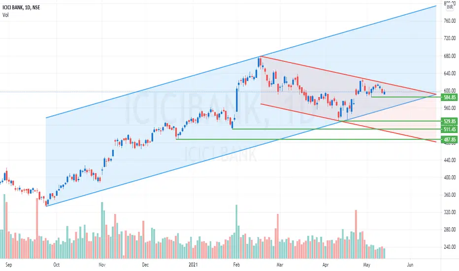The image size is (459, 271).
Task: Click the 760.00 price axis label
Action: [450, 21]
